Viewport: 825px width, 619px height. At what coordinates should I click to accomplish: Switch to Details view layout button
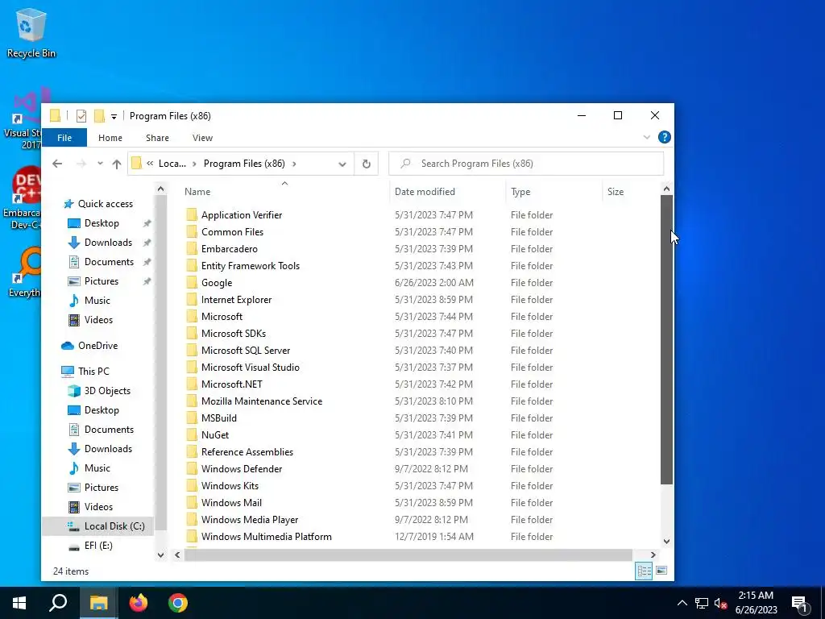(644, 571)
